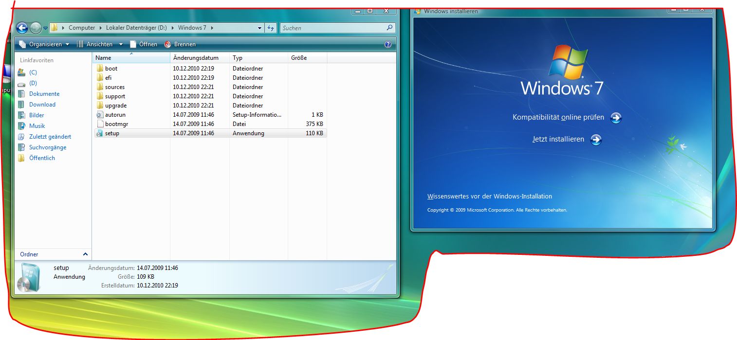Open Musik in Linkfavoriten
The image size is (737, 340).
(37, 126)
